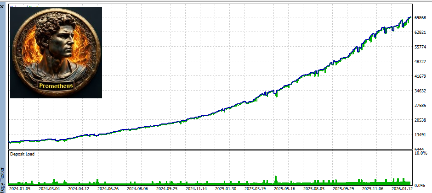Image resolution: width=432 pixels, height=193 pixels.
Task: Click the 48727 value on the balance axis
Action: coord(421,61)
